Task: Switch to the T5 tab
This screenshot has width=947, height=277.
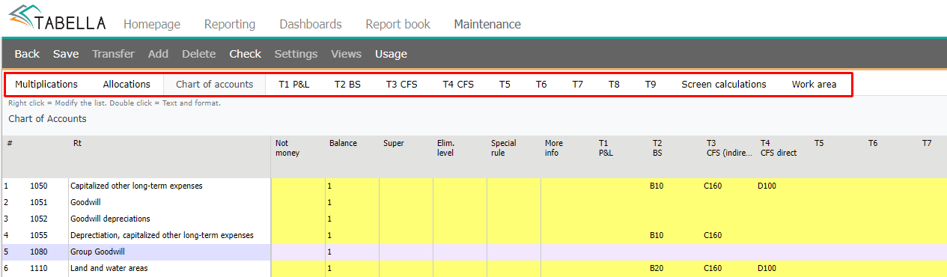Action: [x=505, y=84]
